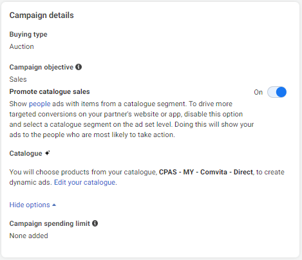Open the Campaign spending limit info tooltip icon

pyautogui.click(x=95, y=223)
